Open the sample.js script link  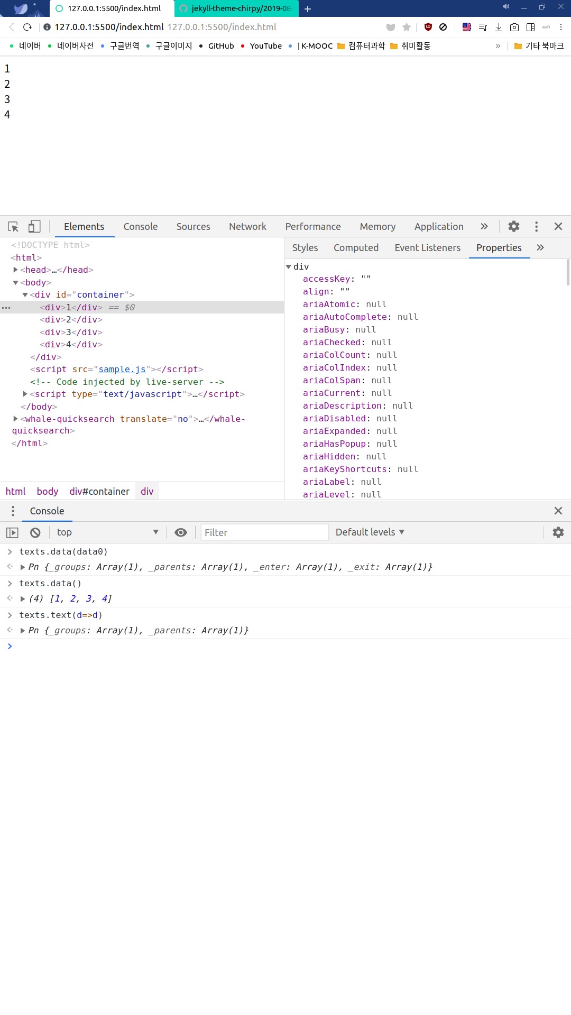122,369
